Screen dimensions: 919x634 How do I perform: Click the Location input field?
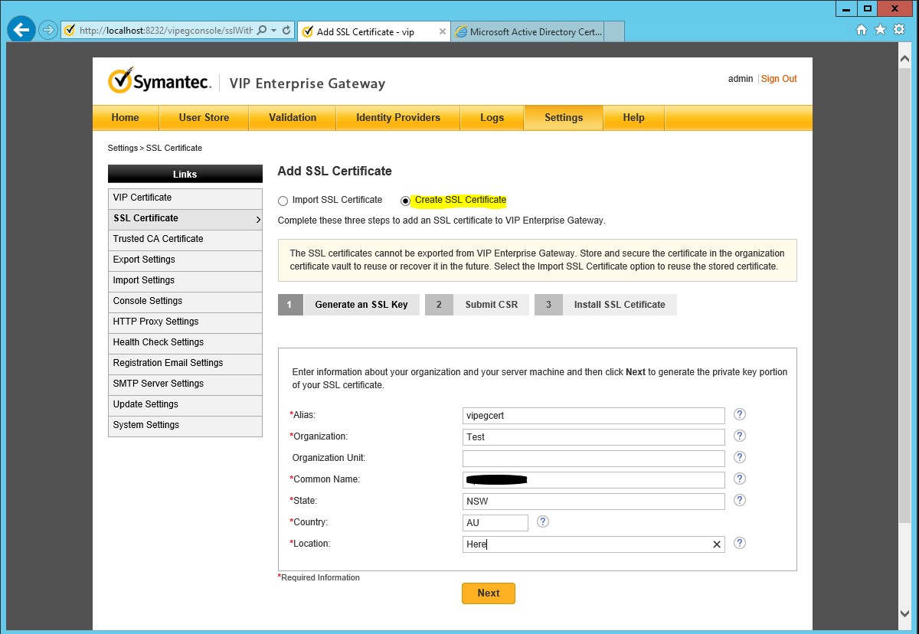[x=594, y=544]
